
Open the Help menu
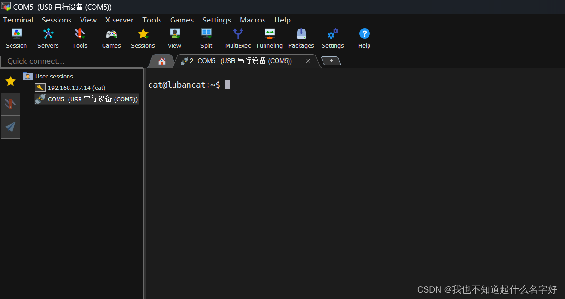tap(283, 20)
